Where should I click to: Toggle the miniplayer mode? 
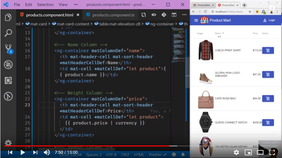[248, 152]
